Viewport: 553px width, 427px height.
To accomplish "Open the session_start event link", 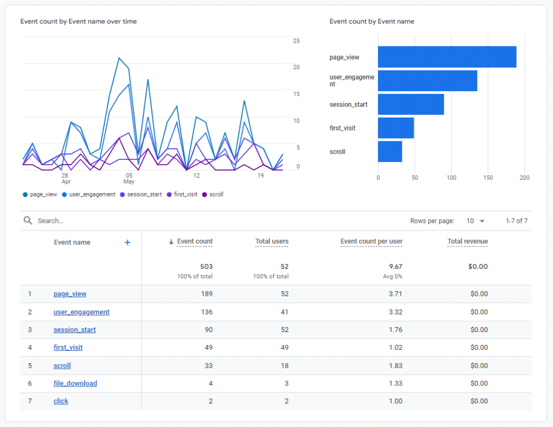I will [75, 330].
